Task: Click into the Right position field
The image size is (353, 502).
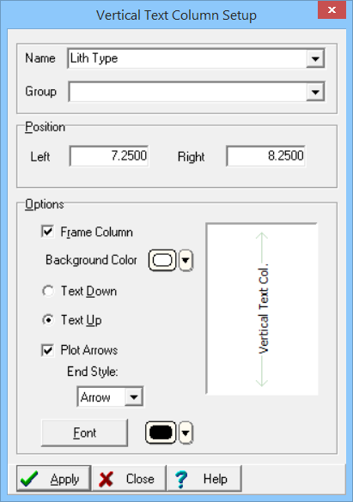Action: (x=266, y=156)
